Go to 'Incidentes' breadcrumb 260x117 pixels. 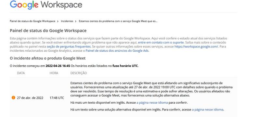67,21
